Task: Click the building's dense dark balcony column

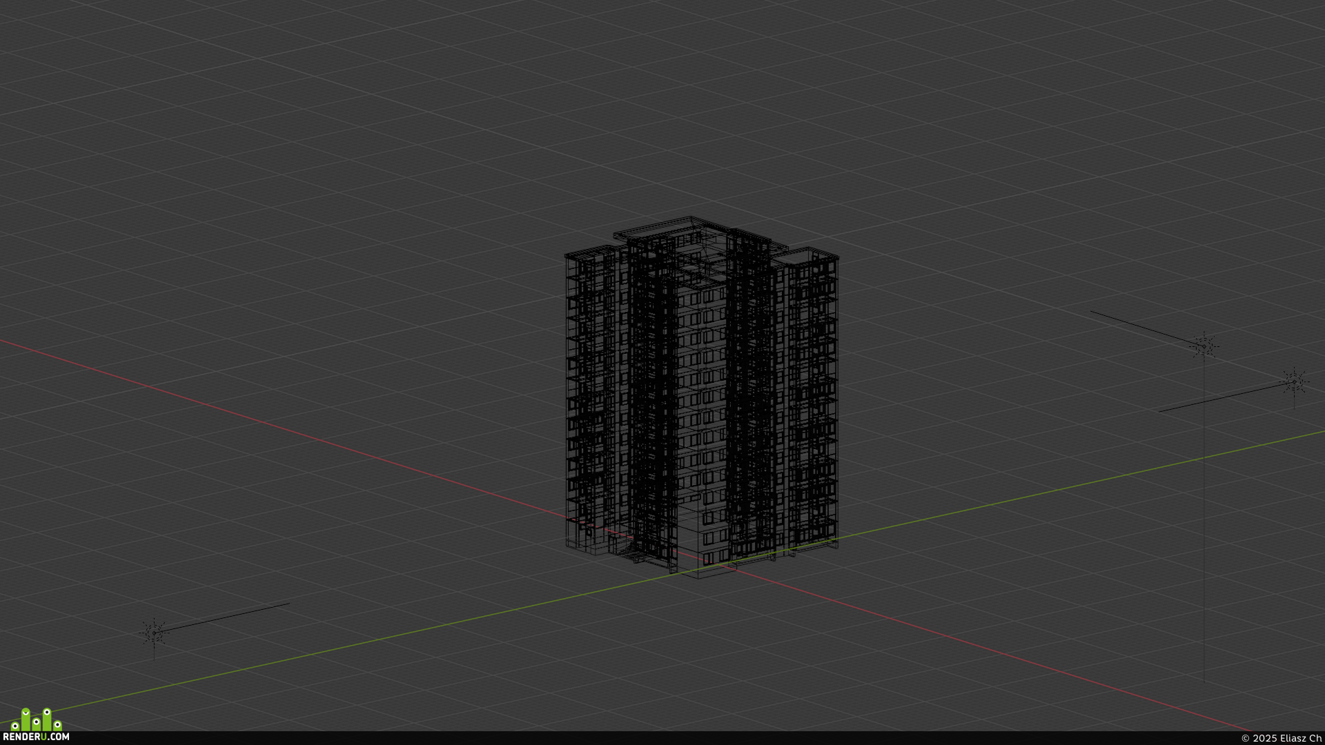Action: 652,407
